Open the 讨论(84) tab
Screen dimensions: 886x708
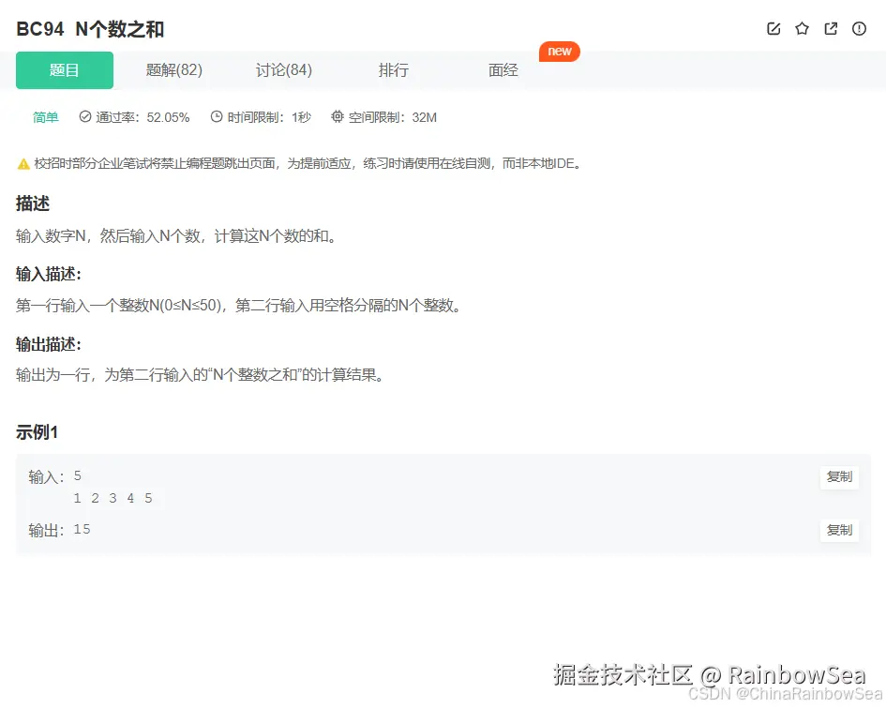(284, 69)
